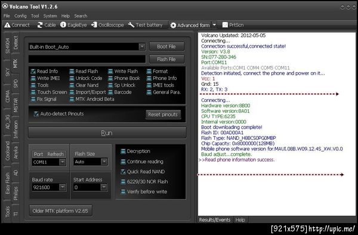Enable Read Flash option

[72, 72]
